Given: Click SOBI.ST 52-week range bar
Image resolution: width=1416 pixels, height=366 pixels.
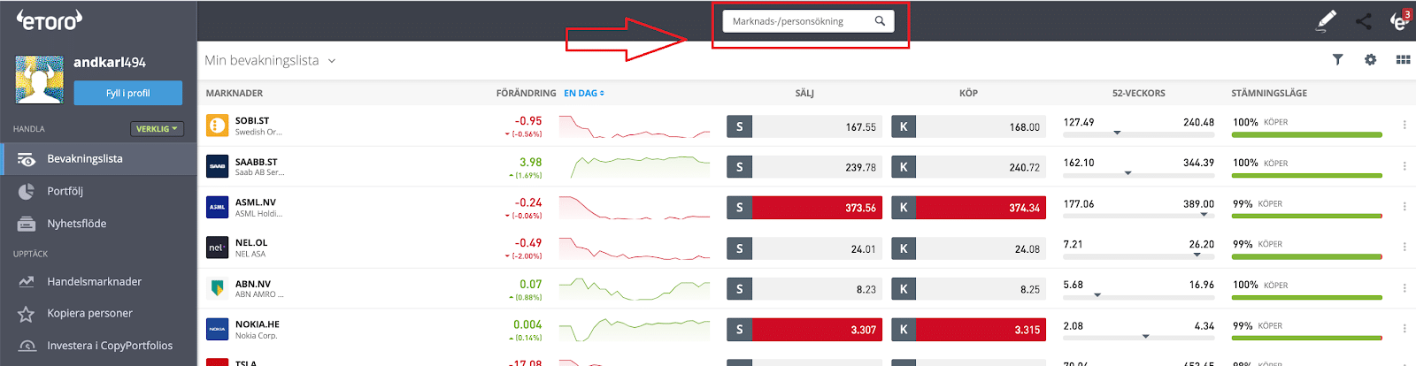Looking at the screenshot, I should point(1138,133).
